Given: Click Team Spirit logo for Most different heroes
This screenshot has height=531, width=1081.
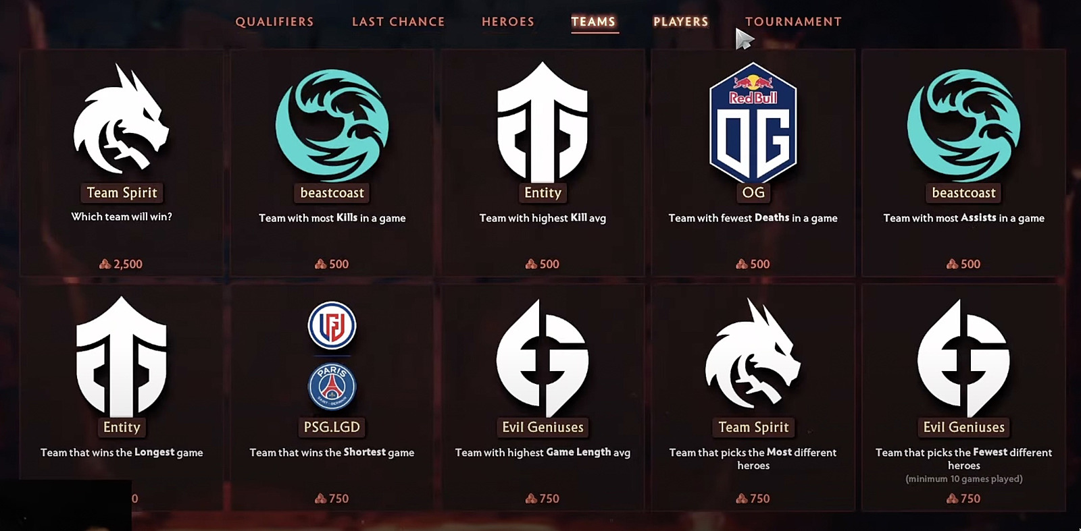Looking at the screenshot, I should click(753, 354).
